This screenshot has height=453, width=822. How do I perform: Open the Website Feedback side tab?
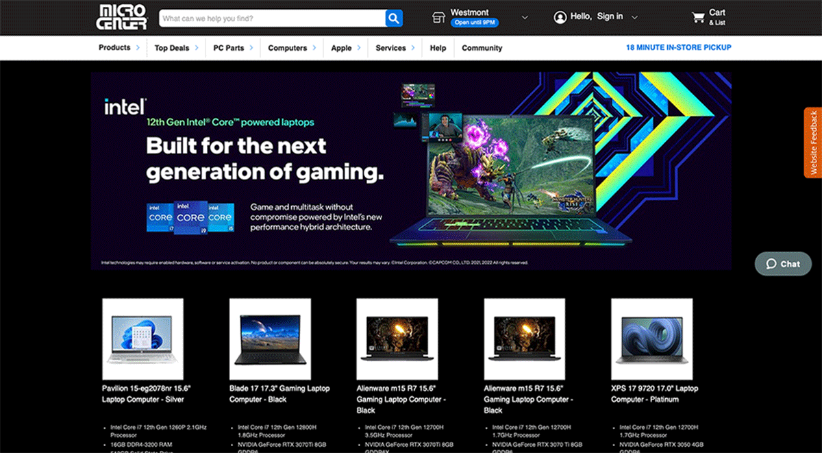click(x=813, y=143)
